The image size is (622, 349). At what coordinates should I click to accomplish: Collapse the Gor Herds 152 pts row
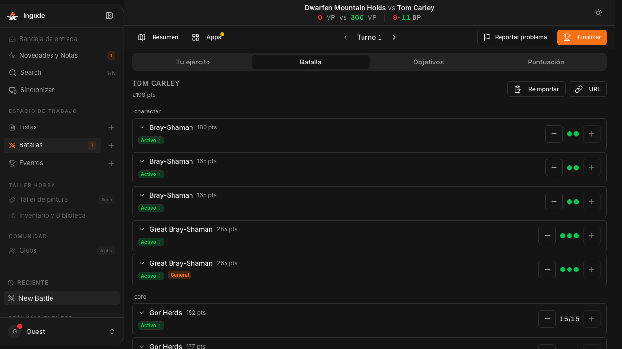point(142,313)
